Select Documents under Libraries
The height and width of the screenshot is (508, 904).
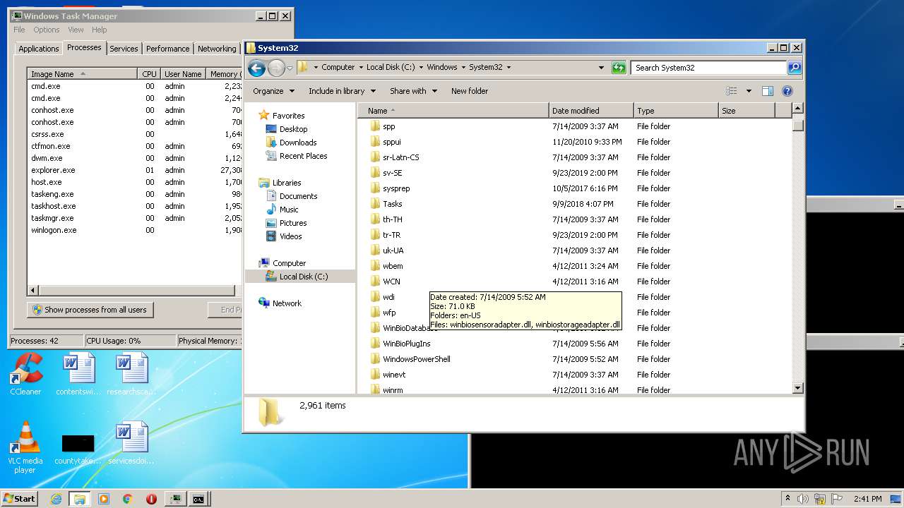tap(298, 196)
